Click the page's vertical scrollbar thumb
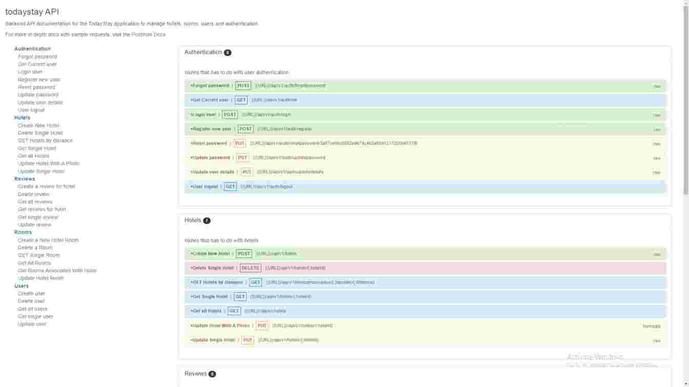Image resolution: width=689 pixels, height=387 pixels. coord(685,100)
